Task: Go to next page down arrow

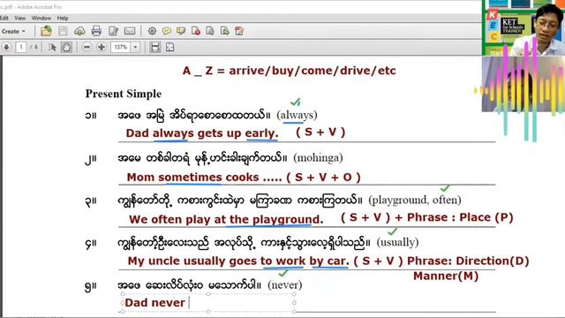Action: pyautogui.click(x=6, y=47)
